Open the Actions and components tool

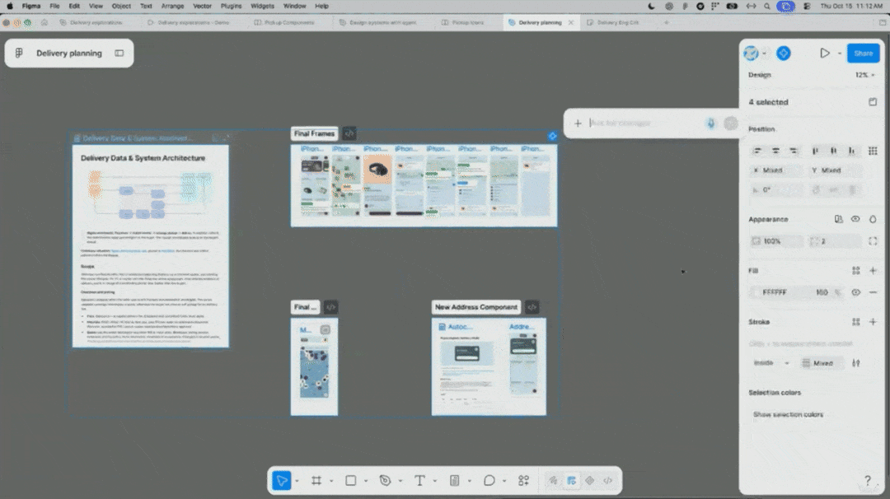[x=523, y=481]
